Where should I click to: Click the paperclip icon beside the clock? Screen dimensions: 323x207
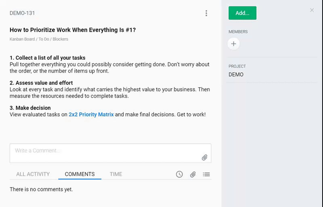pyautogui.click(x=193, y=174)
